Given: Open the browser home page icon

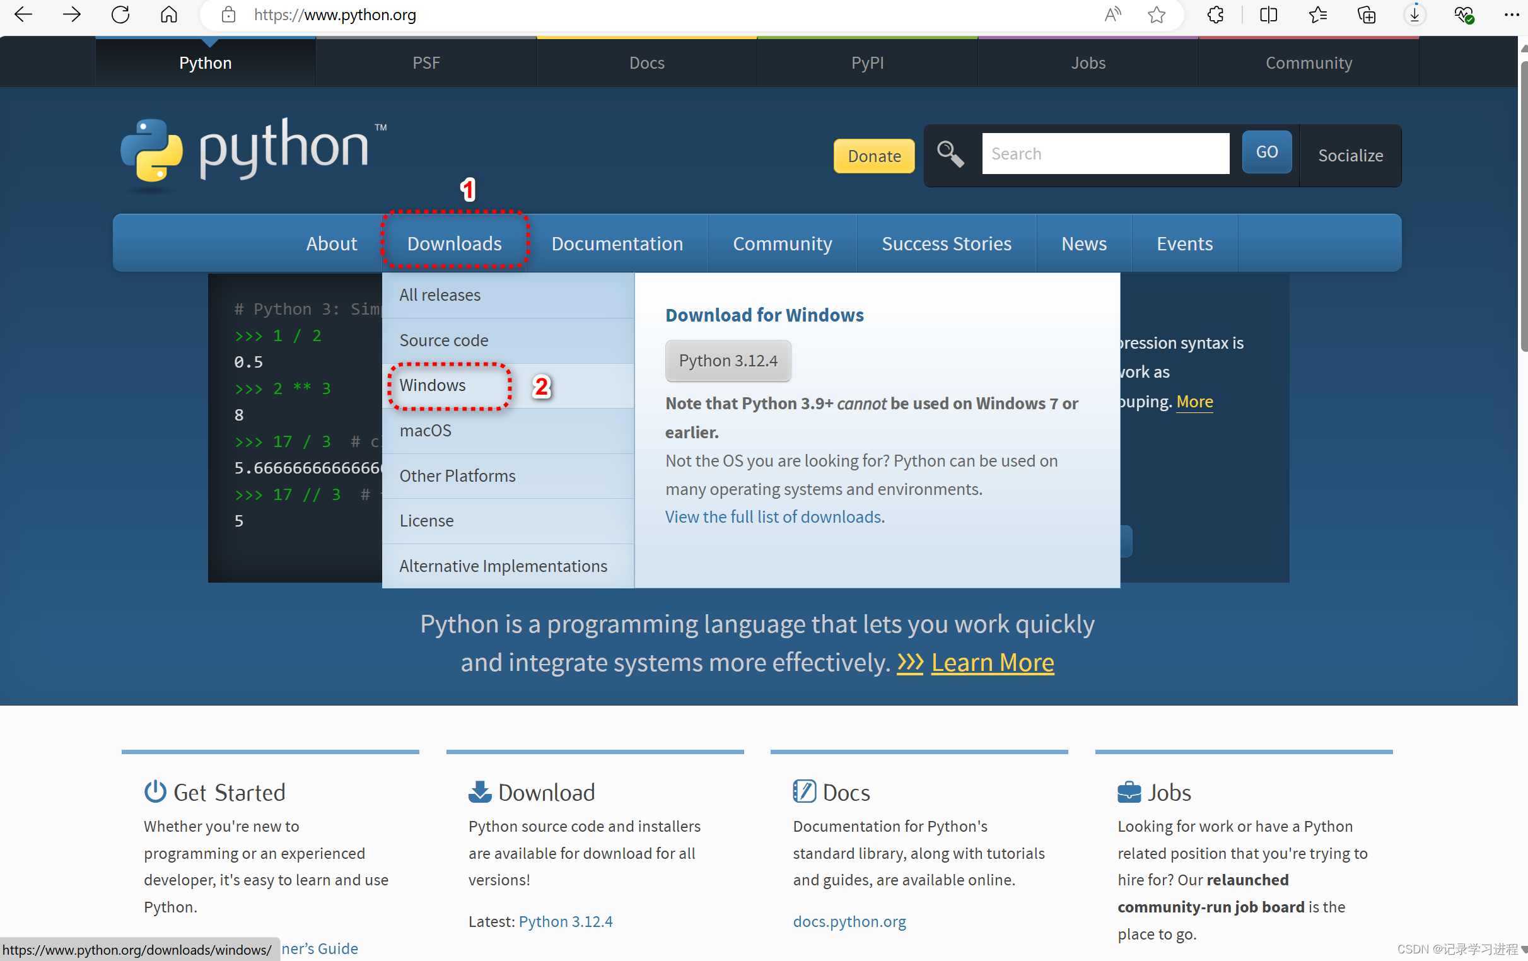Looking at the screenshot, I should 168,15.
